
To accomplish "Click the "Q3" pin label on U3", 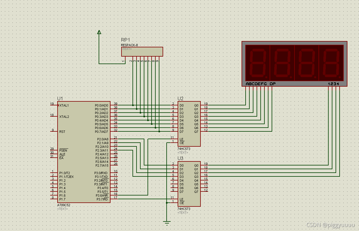I will click(196, 177).
